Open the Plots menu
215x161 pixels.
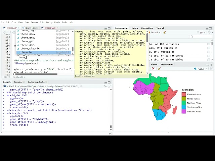[27, 22]
